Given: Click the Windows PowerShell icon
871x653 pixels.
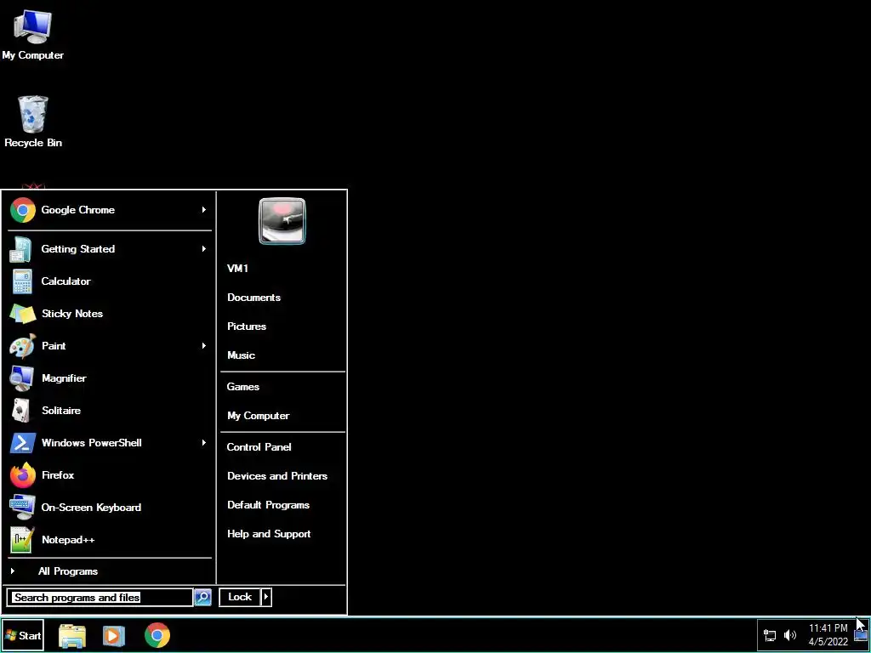Looking at the screenshot, I should (x=23, y=443).
